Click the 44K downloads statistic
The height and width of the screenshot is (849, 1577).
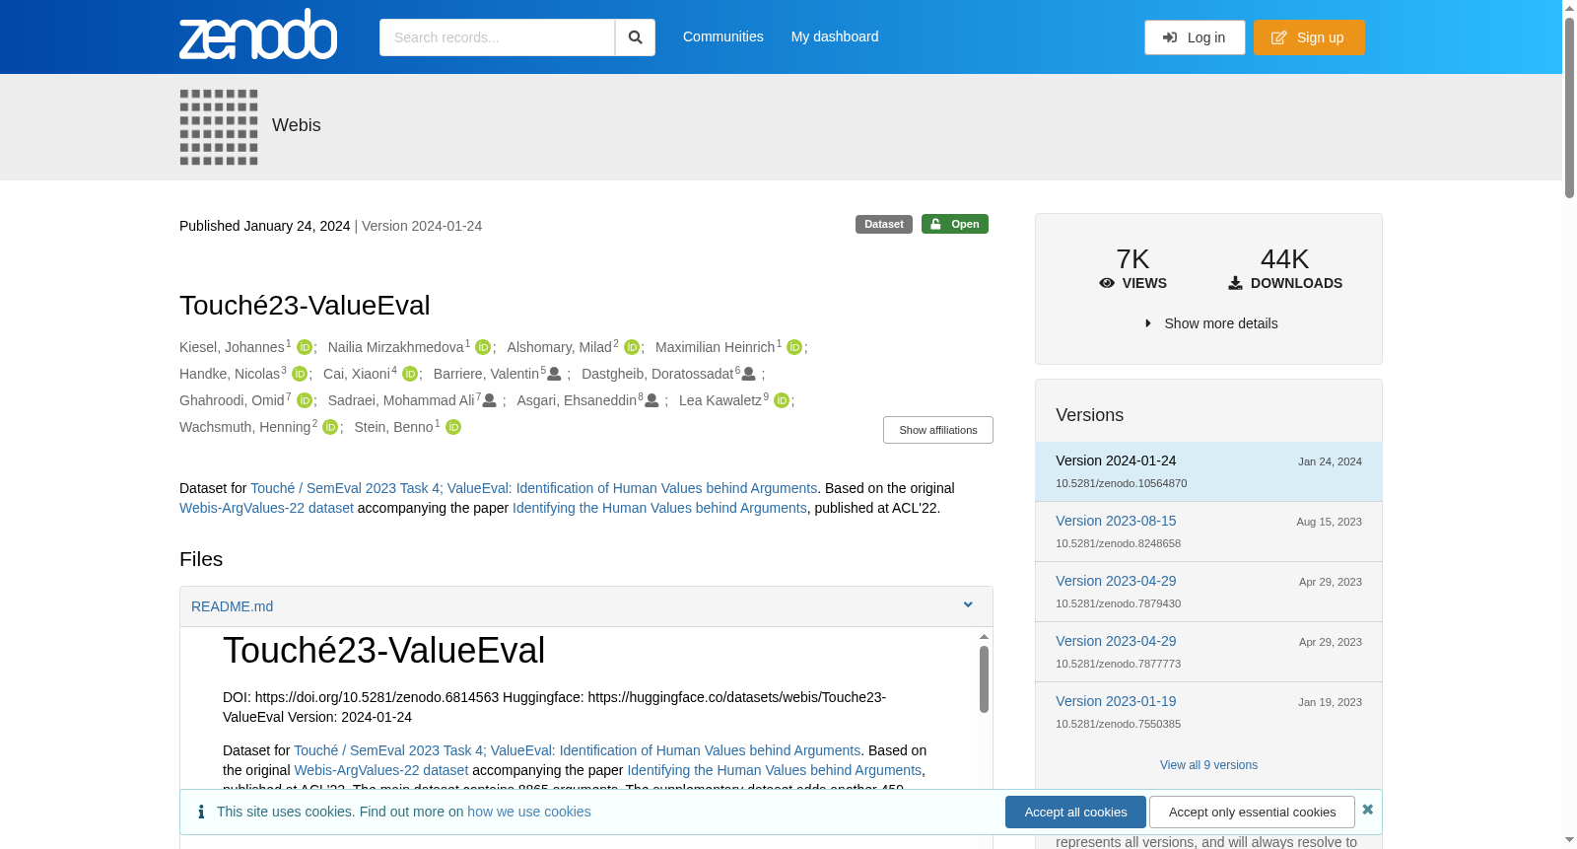point(1284,268)
